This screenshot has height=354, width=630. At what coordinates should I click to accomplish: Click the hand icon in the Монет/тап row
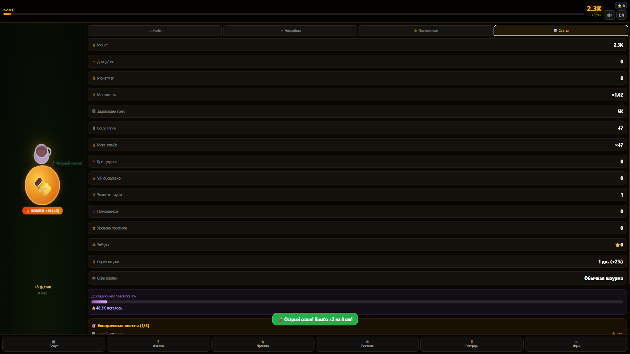click(94, 78)
